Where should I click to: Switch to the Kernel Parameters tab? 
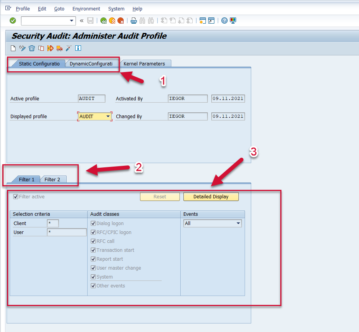point(144,64)
